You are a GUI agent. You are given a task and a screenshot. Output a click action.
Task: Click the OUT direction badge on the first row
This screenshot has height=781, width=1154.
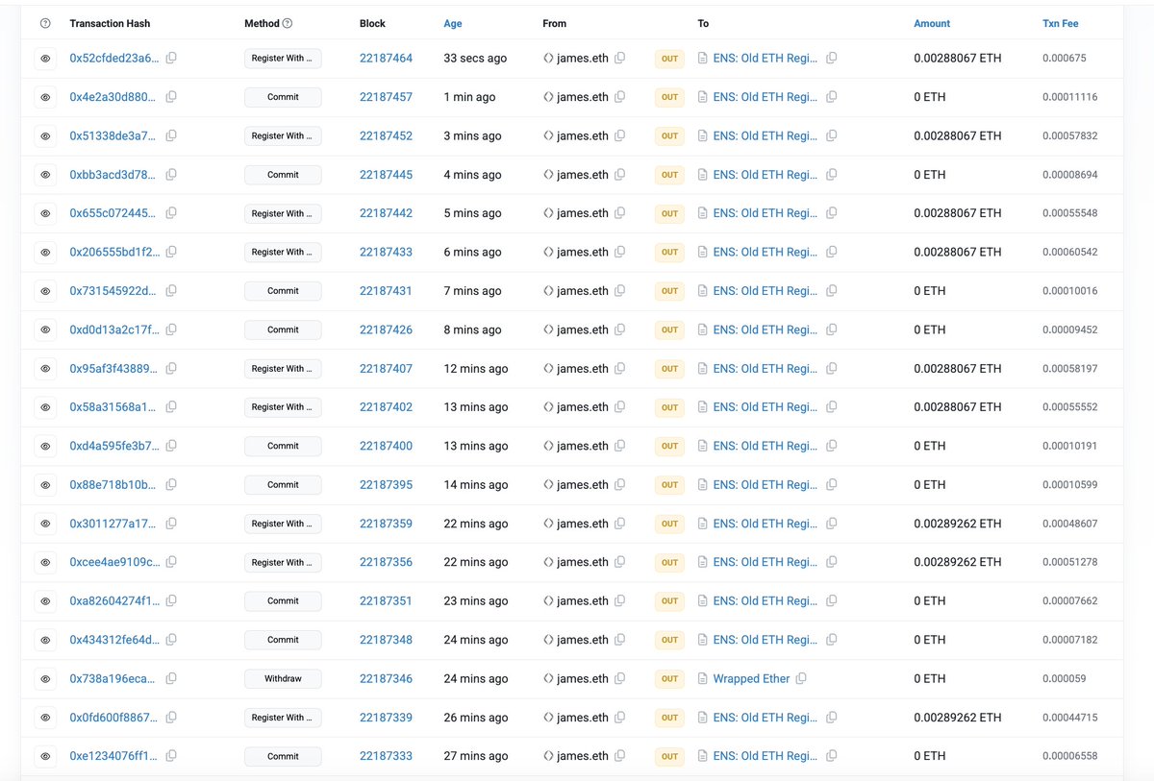coord(669,59)
